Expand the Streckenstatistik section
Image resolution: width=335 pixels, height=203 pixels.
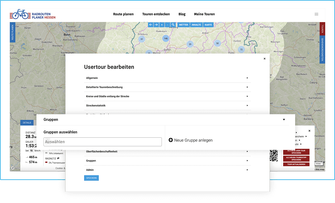167,106
